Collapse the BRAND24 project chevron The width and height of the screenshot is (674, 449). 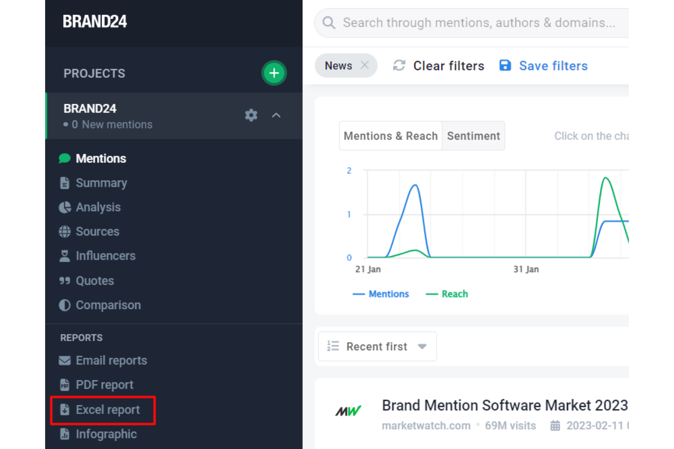(276, 115)
